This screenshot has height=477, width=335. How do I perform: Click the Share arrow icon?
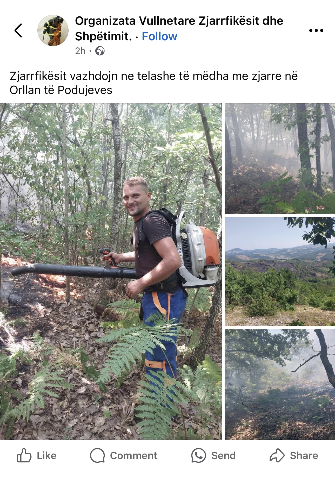tap(277, 455)
